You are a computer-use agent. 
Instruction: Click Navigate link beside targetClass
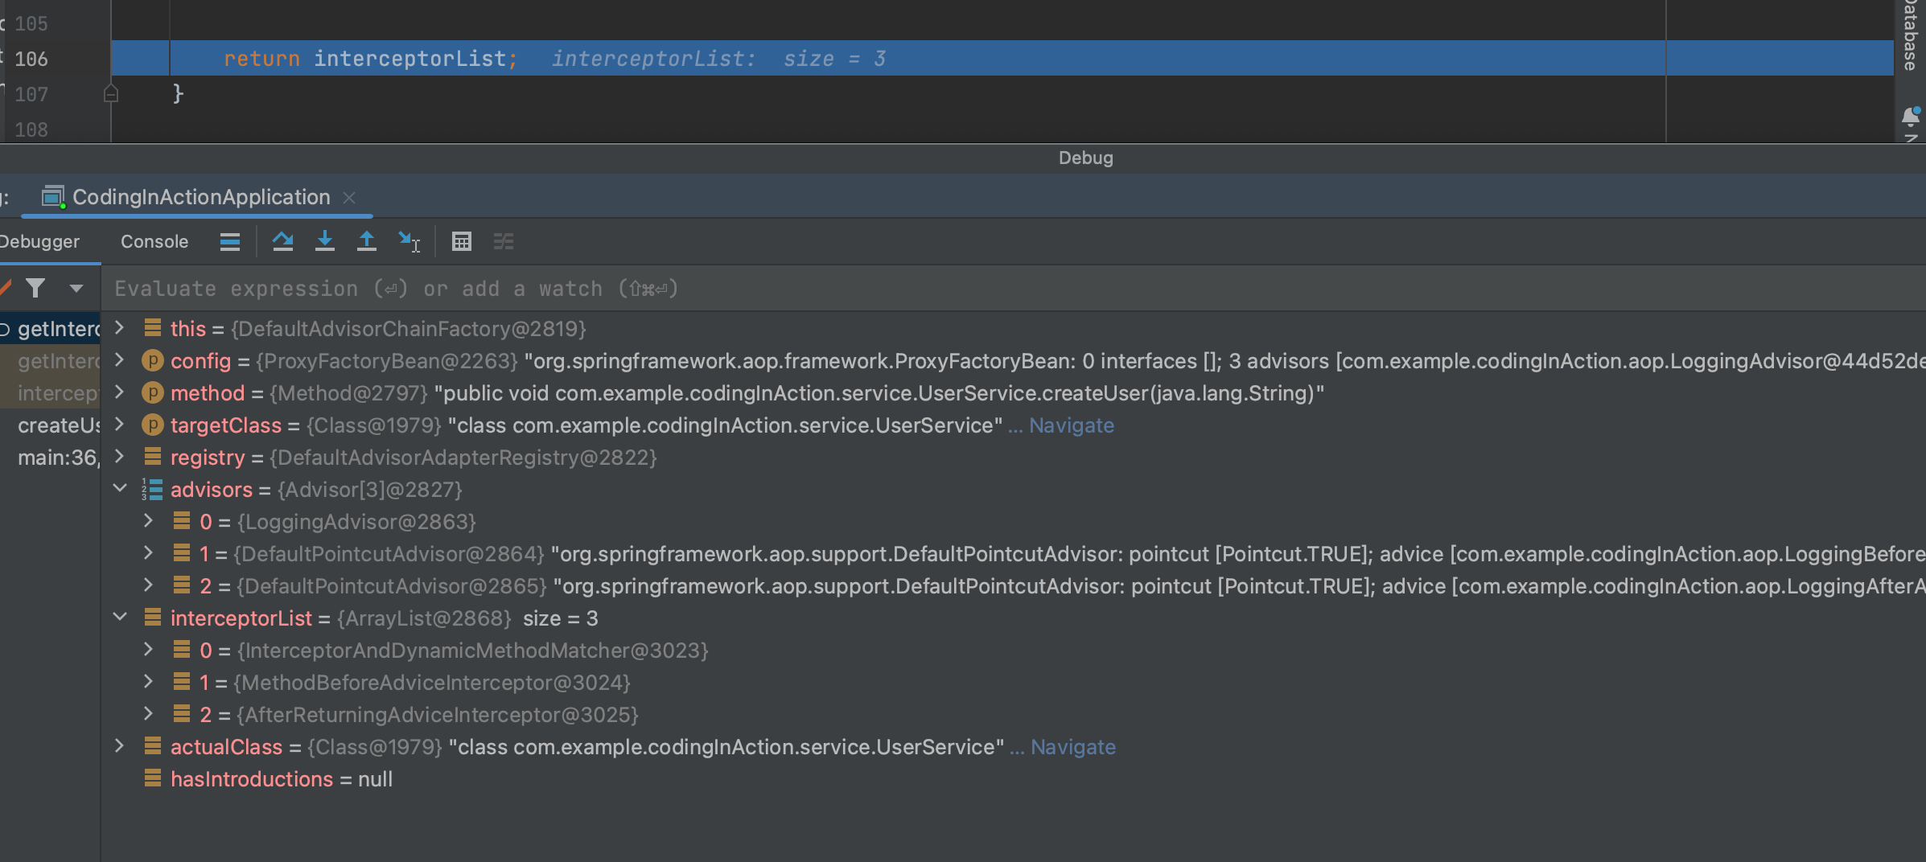coord(1071,425)
